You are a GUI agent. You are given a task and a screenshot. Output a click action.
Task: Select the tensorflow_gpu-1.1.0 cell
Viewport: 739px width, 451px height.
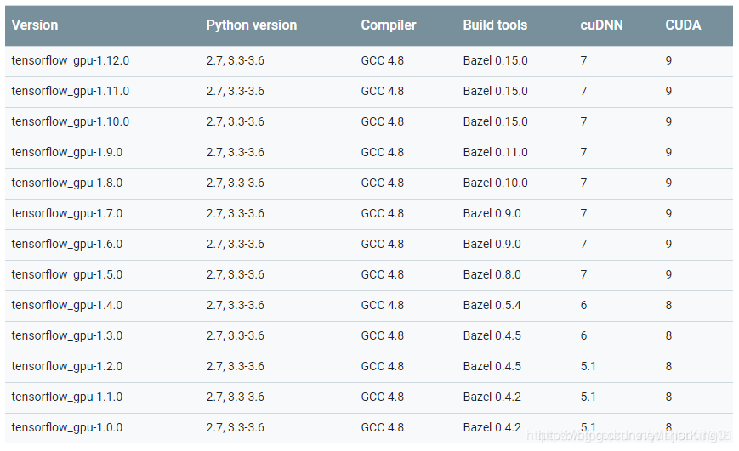(x=67, y=397)
